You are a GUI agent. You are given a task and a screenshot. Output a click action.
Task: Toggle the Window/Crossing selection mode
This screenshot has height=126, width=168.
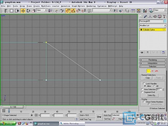[17, 11]
